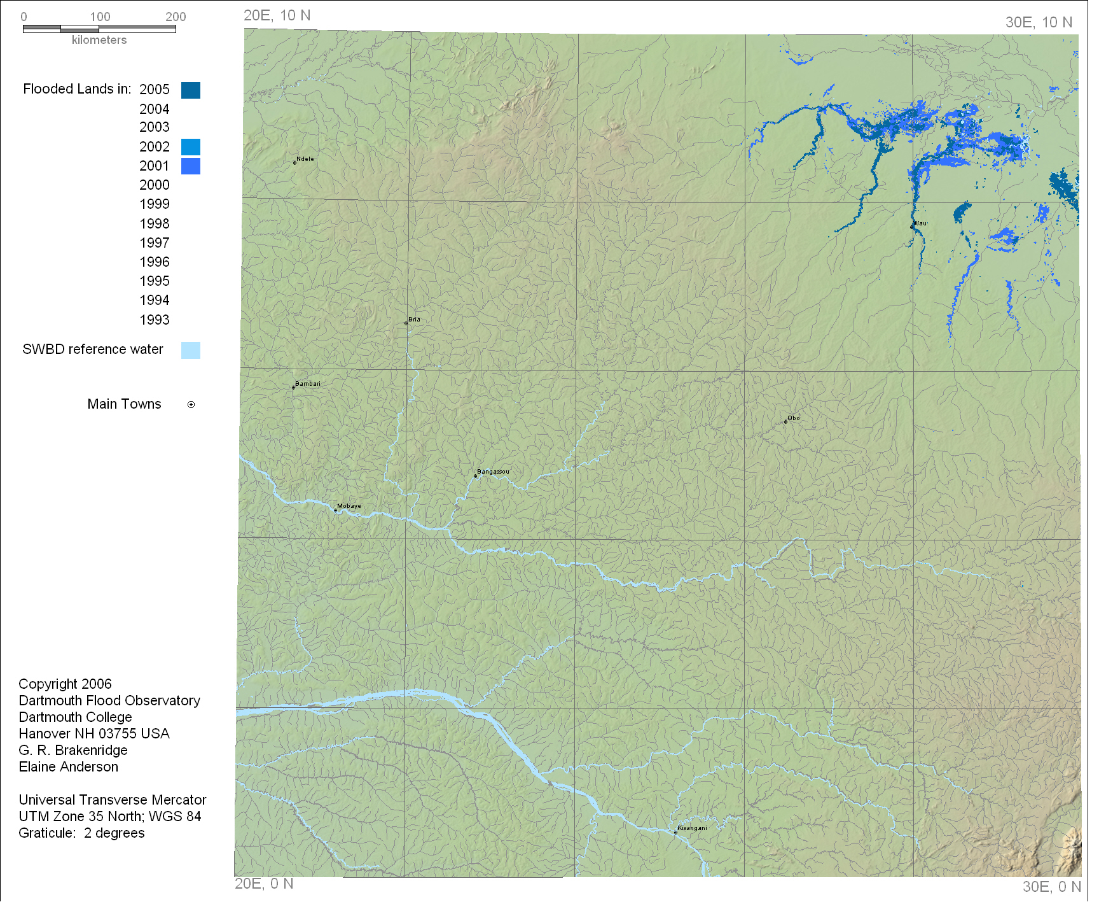
Task: Select the 2004 year label in legend
Action: [155, 109]
